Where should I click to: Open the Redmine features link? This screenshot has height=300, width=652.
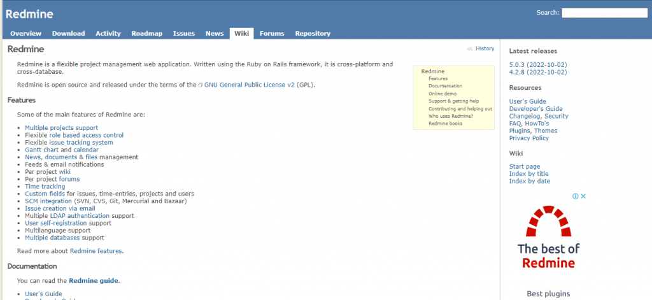pos(96,252)
